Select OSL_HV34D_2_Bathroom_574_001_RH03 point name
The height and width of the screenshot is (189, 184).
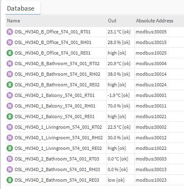[57, 169]
